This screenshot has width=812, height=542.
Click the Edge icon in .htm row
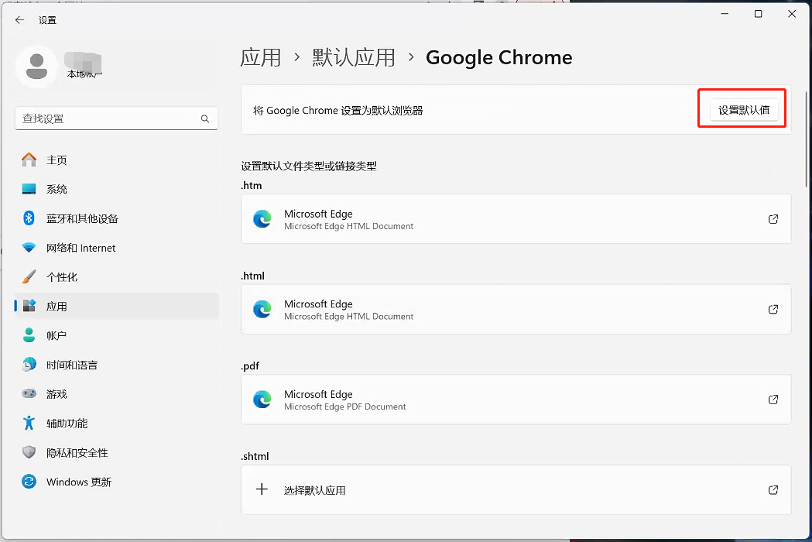pos(262,218)
